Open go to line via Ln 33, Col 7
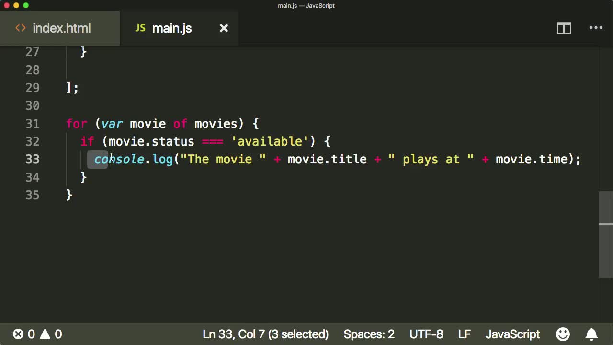Screen dimensions: 613x345 265,334
